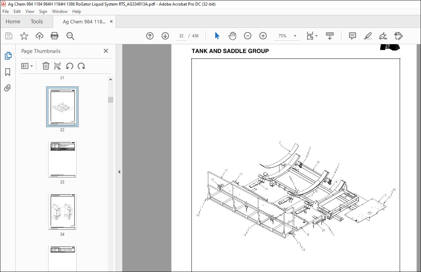Image resolution: width=421 pixels, height=272 pixels.
Task: Collapse the left navigation pane arrow
Action: point(119,172)
